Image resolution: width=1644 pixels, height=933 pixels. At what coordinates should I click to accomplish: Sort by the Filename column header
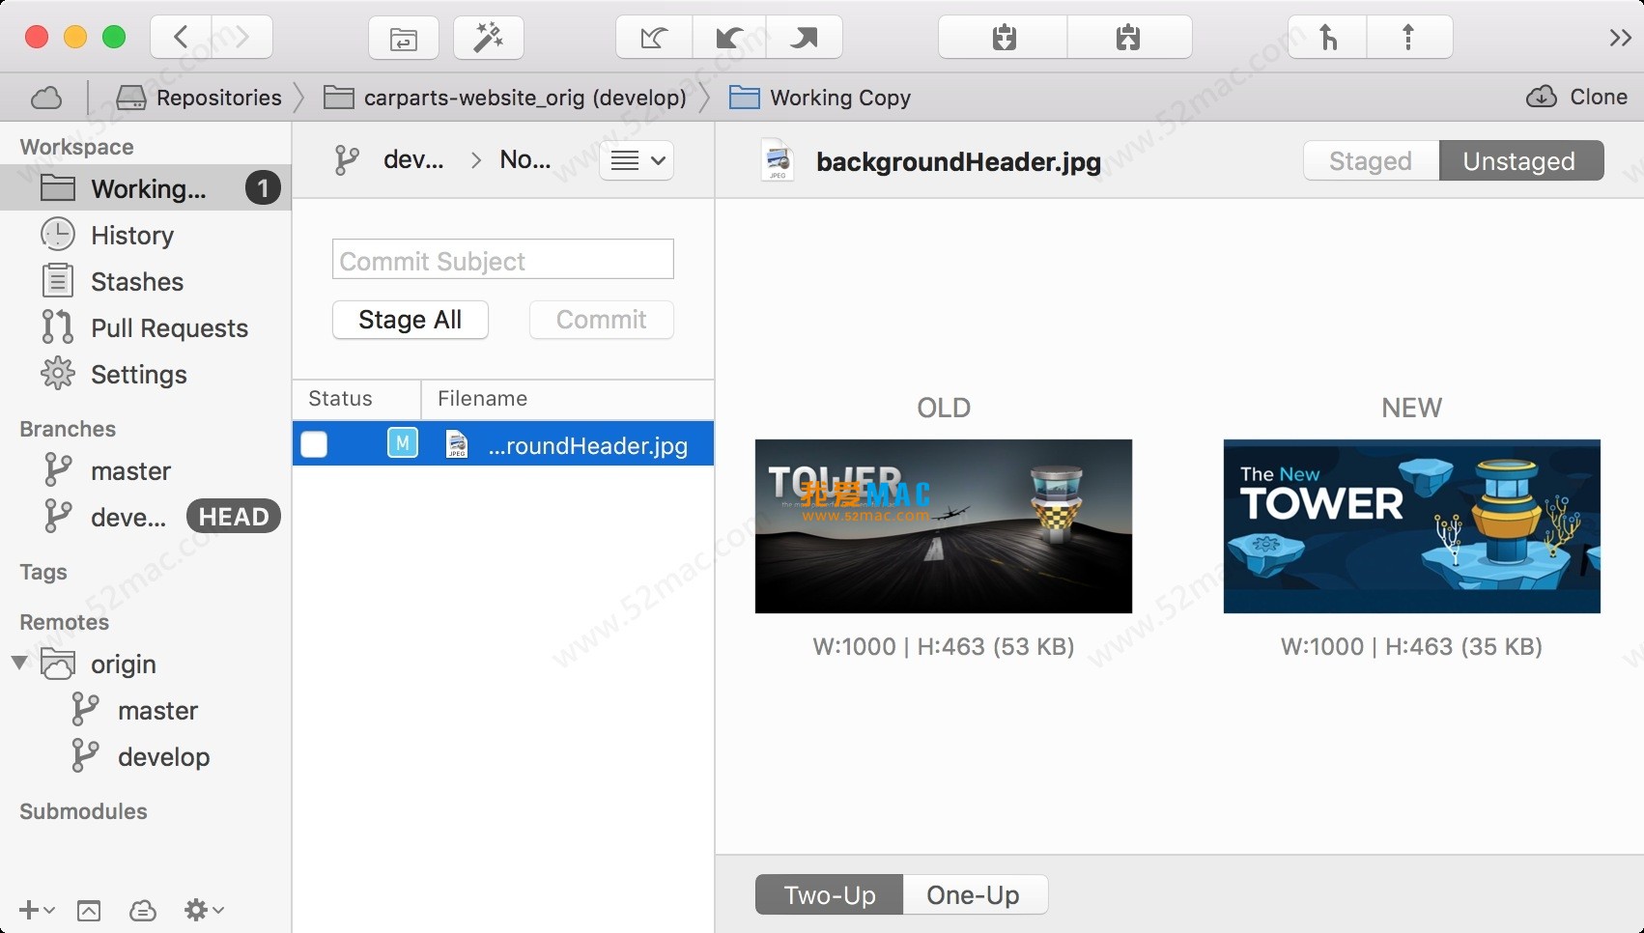coord(568,399)
